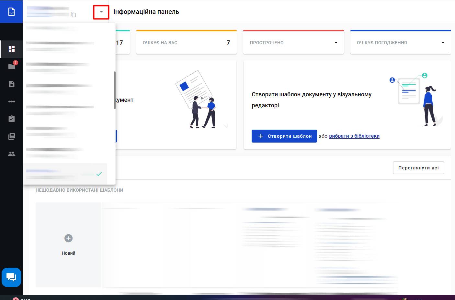Select the checked account in dropdown list

pos(65,174)
